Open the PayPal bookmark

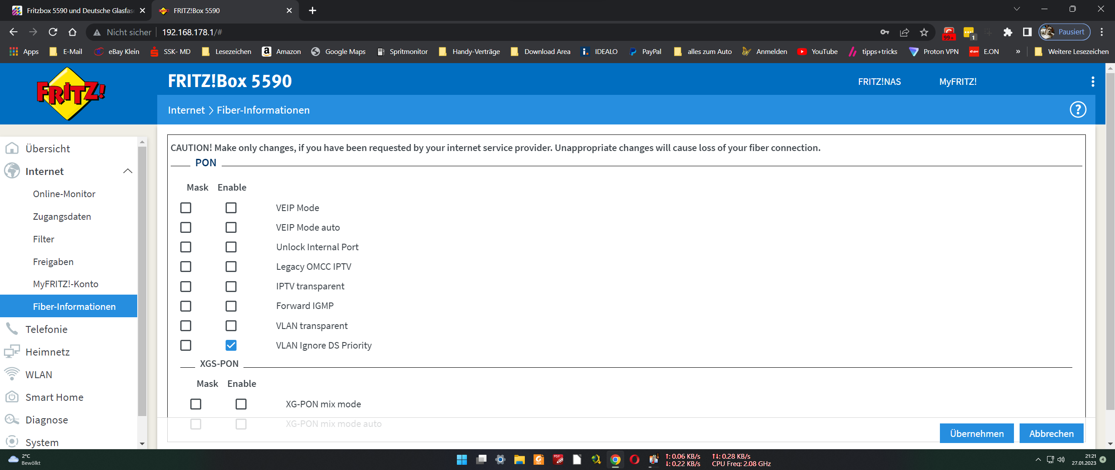pos(645,52)
